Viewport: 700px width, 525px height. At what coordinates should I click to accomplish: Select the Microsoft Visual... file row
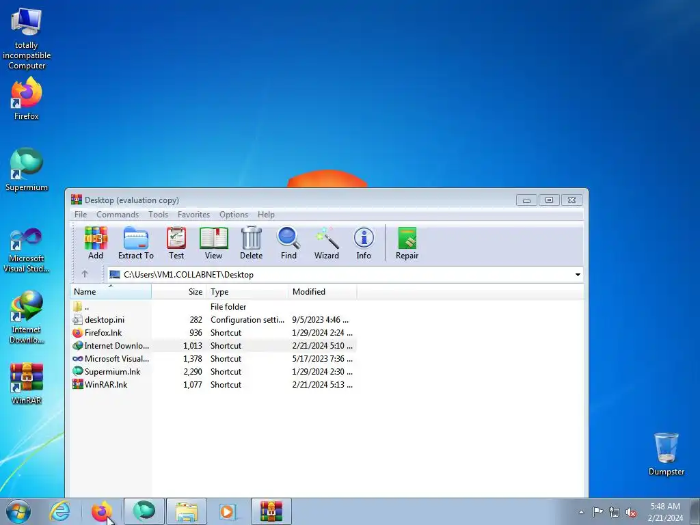pyautogui.click(x=213, y=358)
